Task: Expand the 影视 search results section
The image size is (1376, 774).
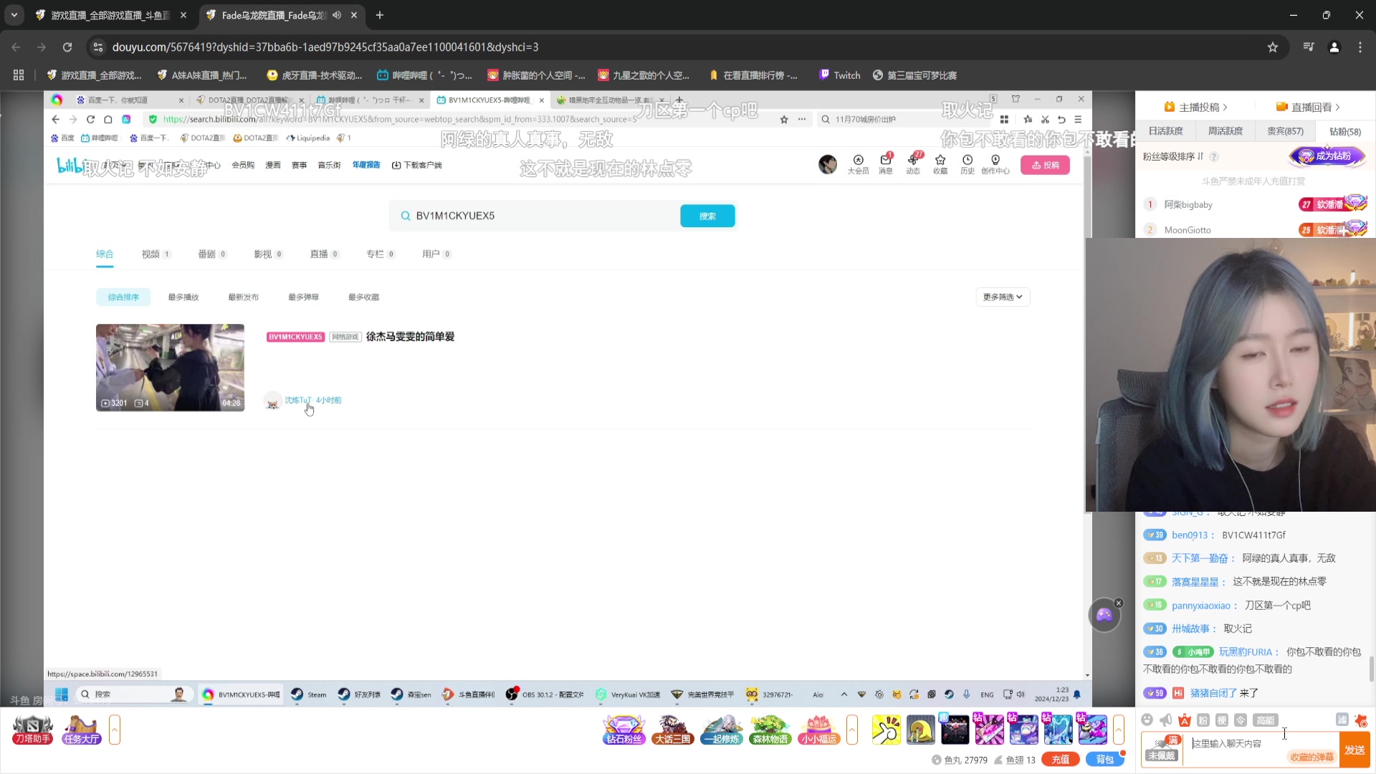Action: pyautogui.click(x=263, y=253)
